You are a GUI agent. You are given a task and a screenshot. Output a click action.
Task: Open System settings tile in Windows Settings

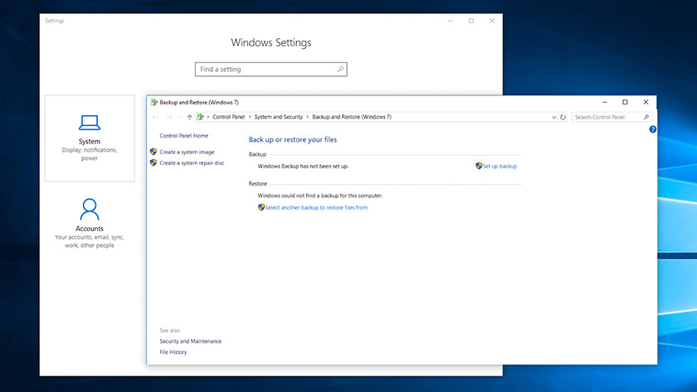click(90, 138)
